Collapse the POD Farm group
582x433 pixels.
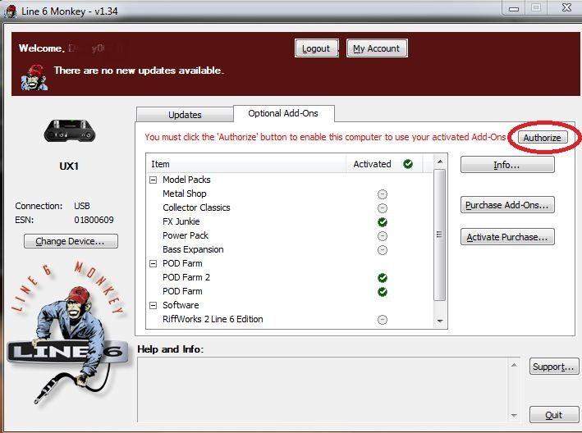click(153, 263)
